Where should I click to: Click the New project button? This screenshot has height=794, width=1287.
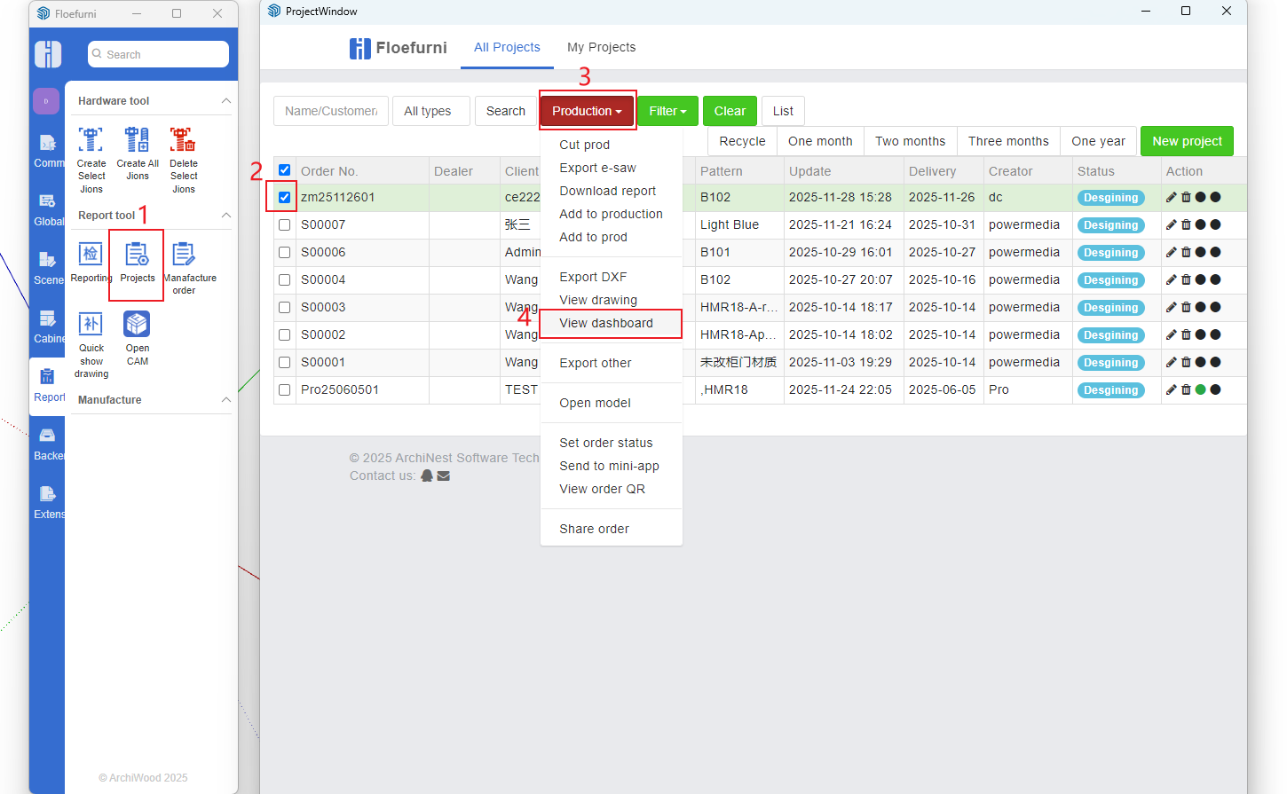point(1187,141)
